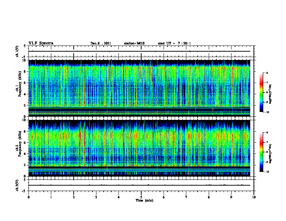Click the "ch.1(V)" voltage axis label
This screenshot has width=286, height=221.
[x=17, y=51]
